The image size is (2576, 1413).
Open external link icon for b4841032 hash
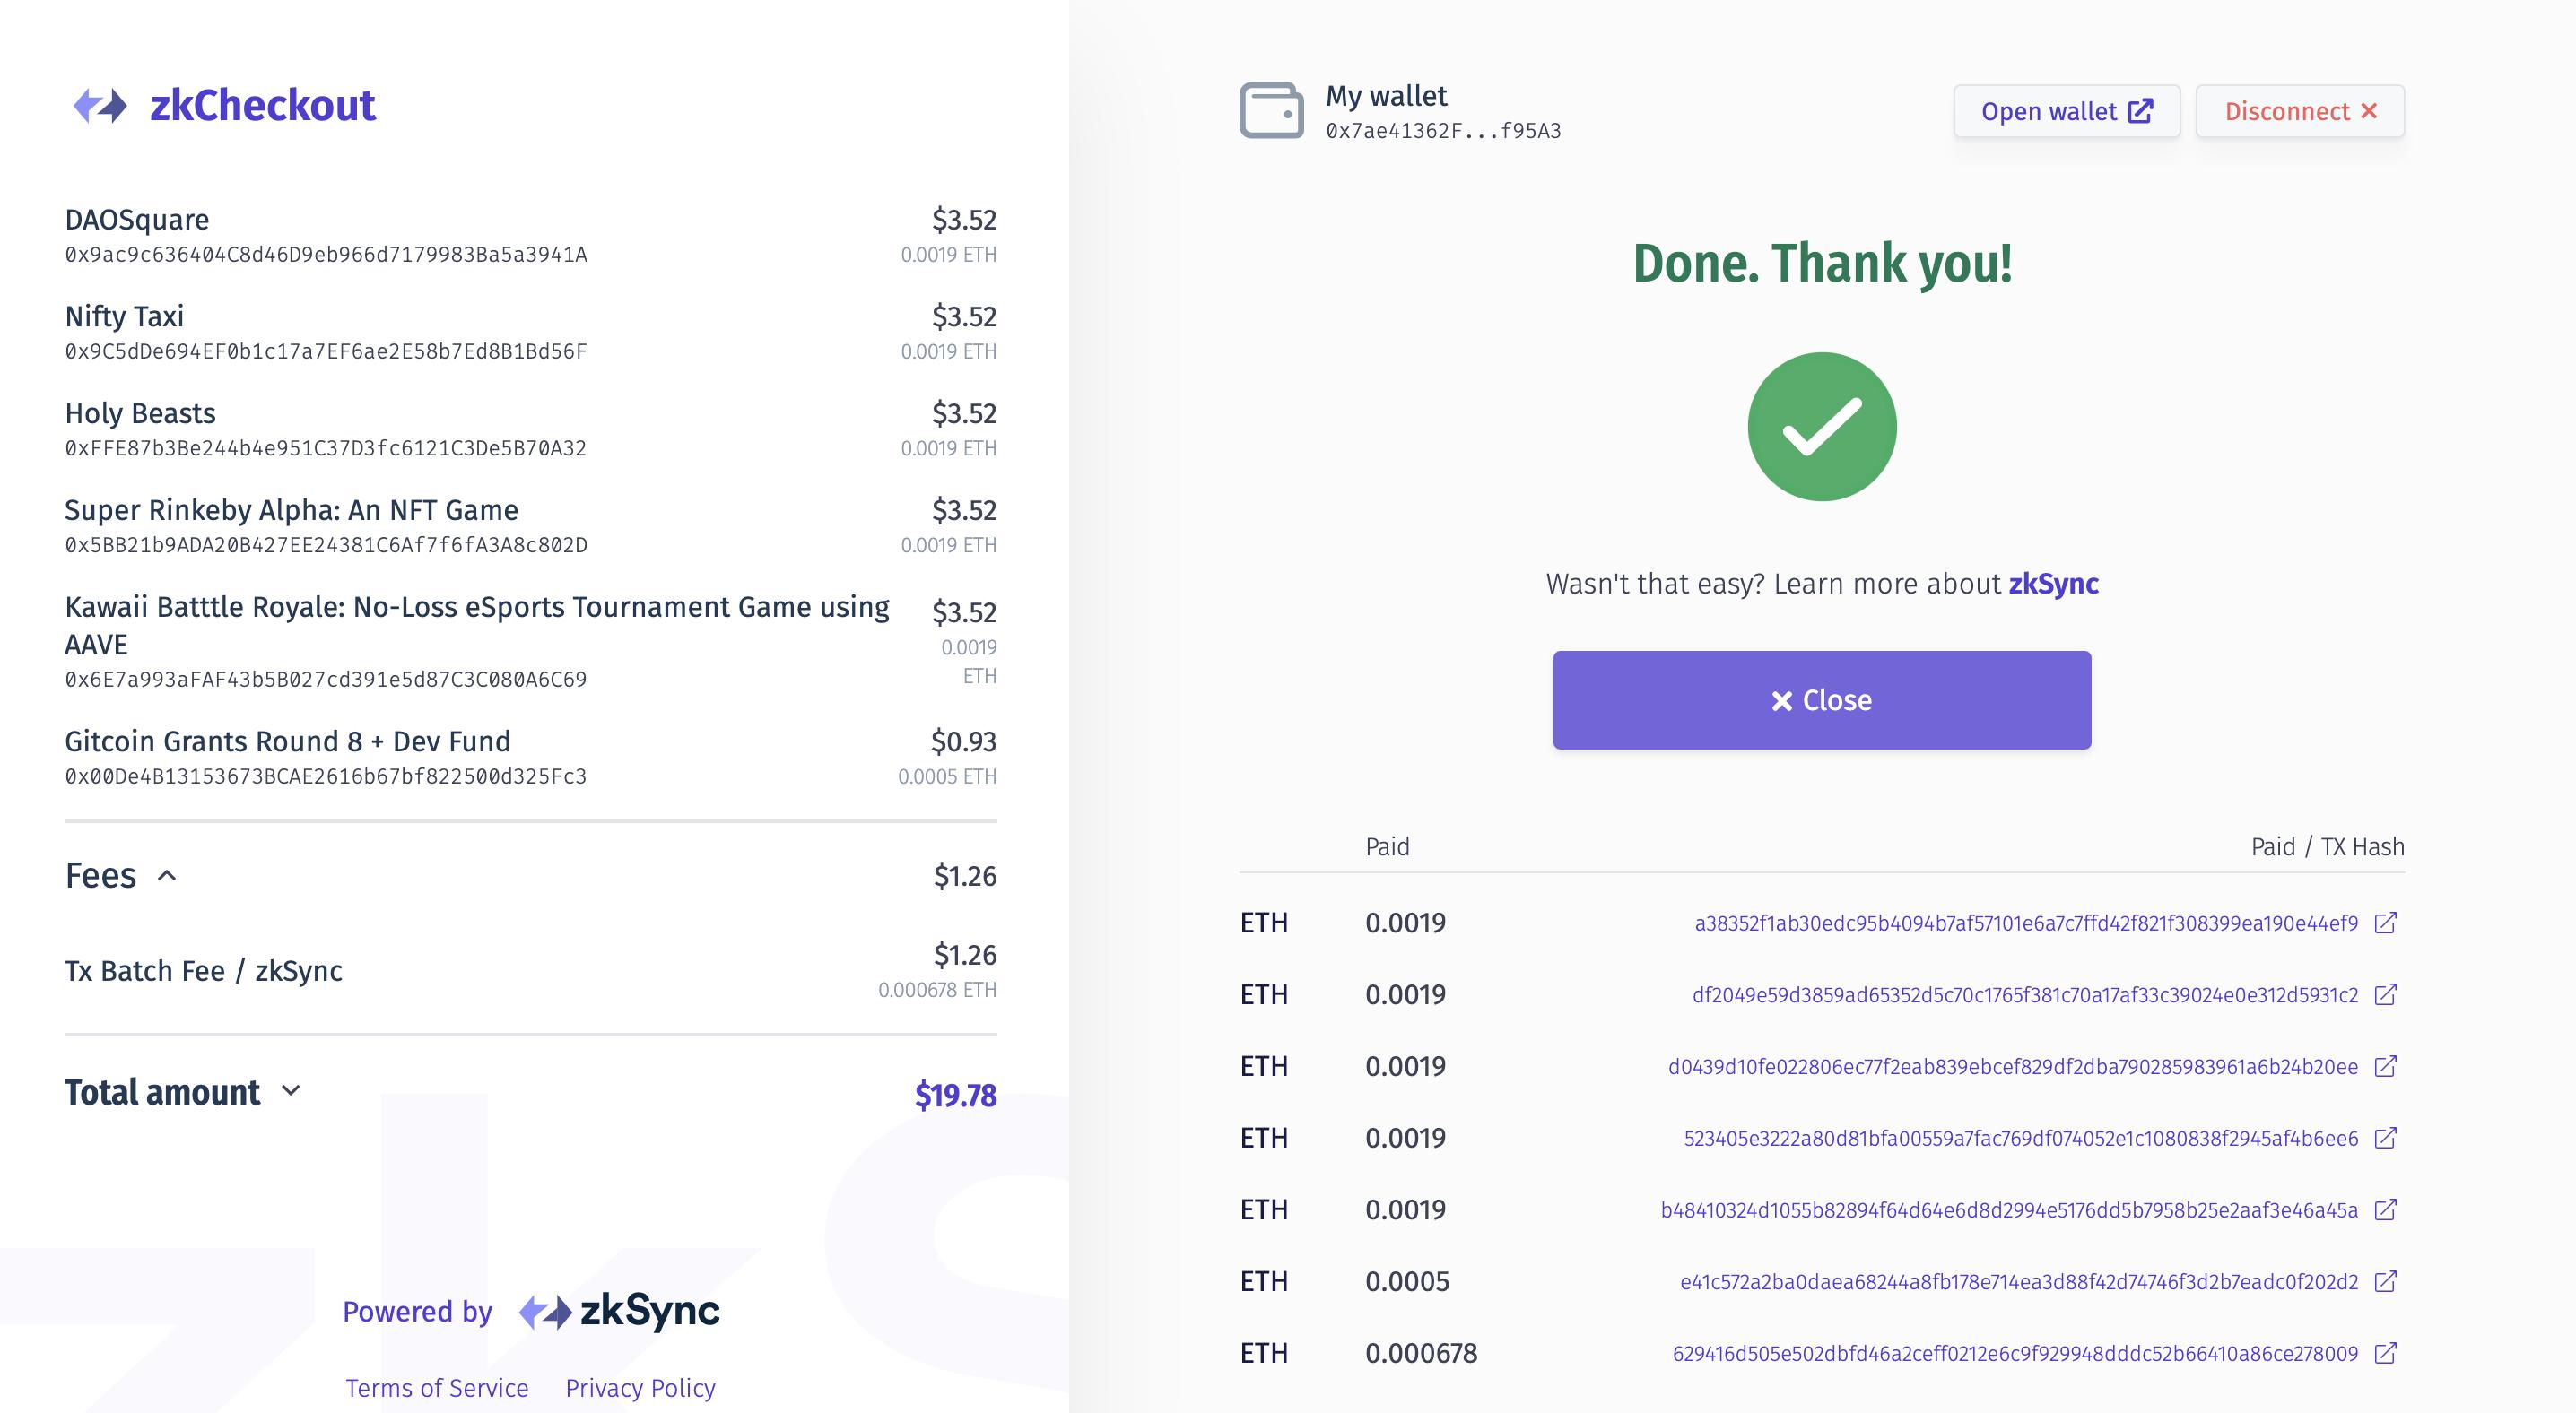coord(2385,1210)
